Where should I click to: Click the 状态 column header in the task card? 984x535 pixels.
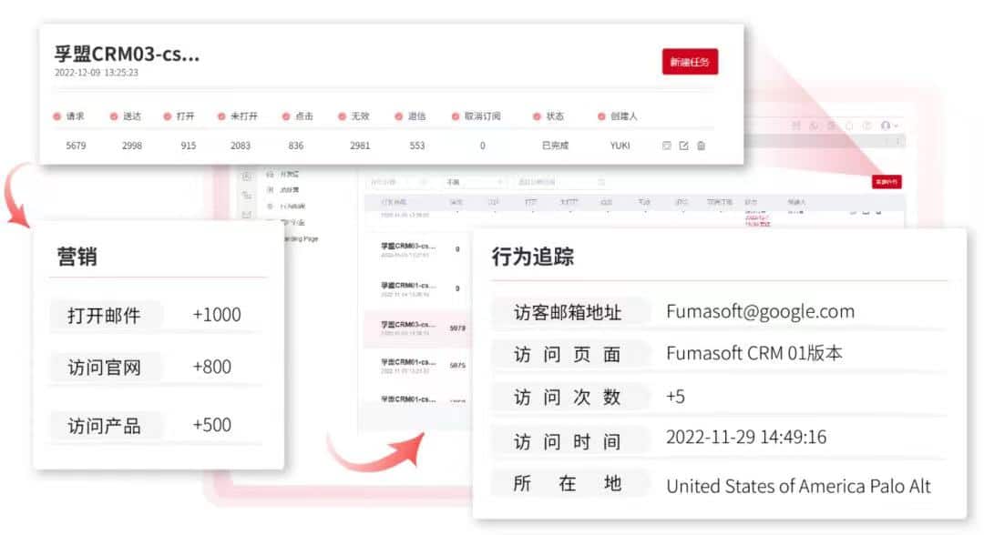tap(554, 116)
